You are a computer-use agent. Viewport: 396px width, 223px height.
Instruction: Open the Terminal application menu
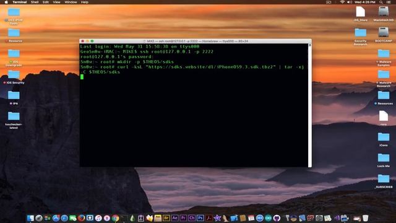tap(19, 2)
